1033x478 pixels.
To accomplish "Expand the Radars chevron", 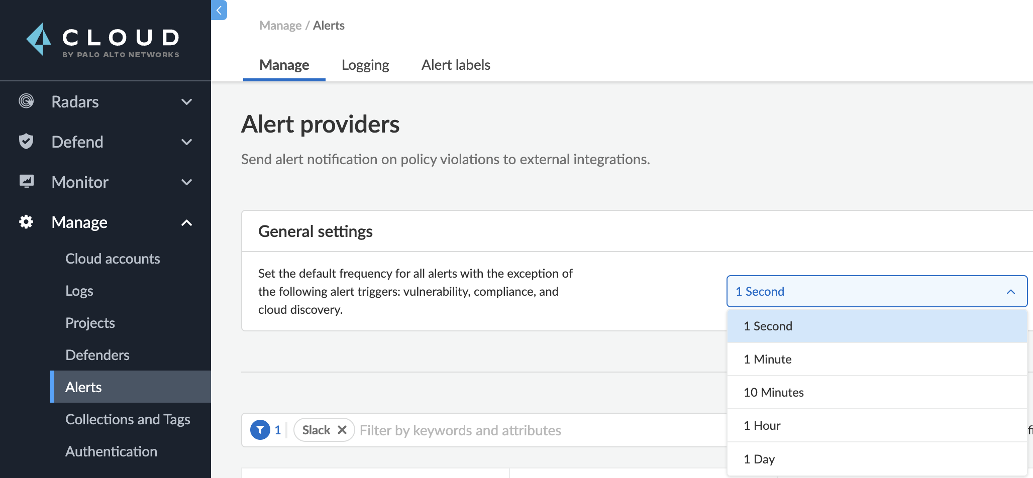I will click(186, 102).
